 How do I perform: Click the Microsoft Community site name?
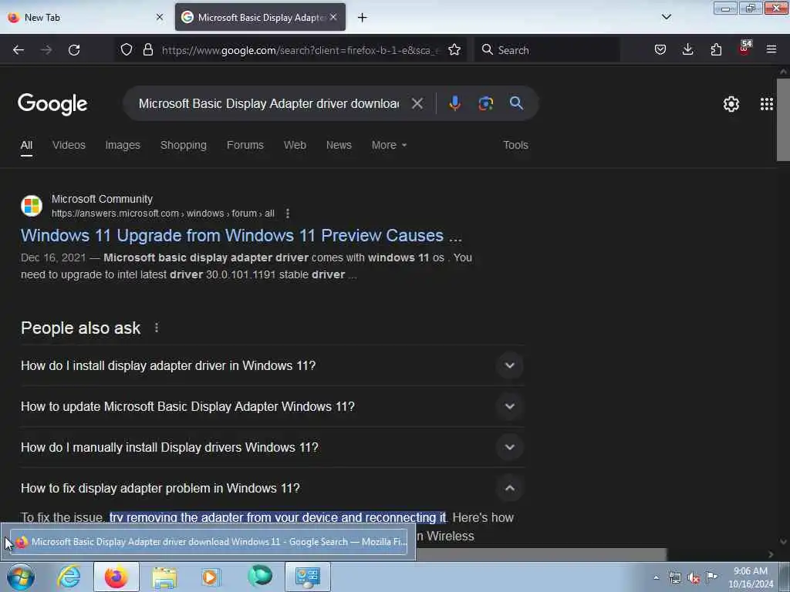point(102,199)
